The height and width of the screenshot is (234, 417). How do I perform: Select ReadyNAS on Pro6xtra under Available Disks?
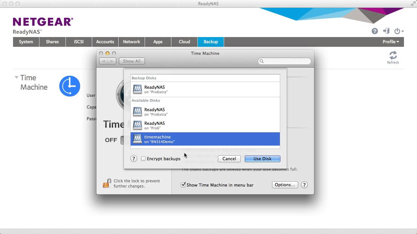point(205,112)
